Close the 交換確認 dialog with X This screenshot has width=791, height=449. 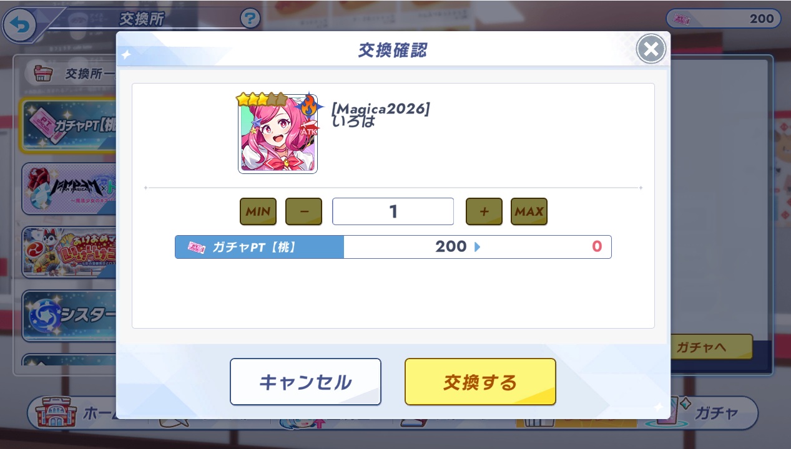(x=651, y=49)
